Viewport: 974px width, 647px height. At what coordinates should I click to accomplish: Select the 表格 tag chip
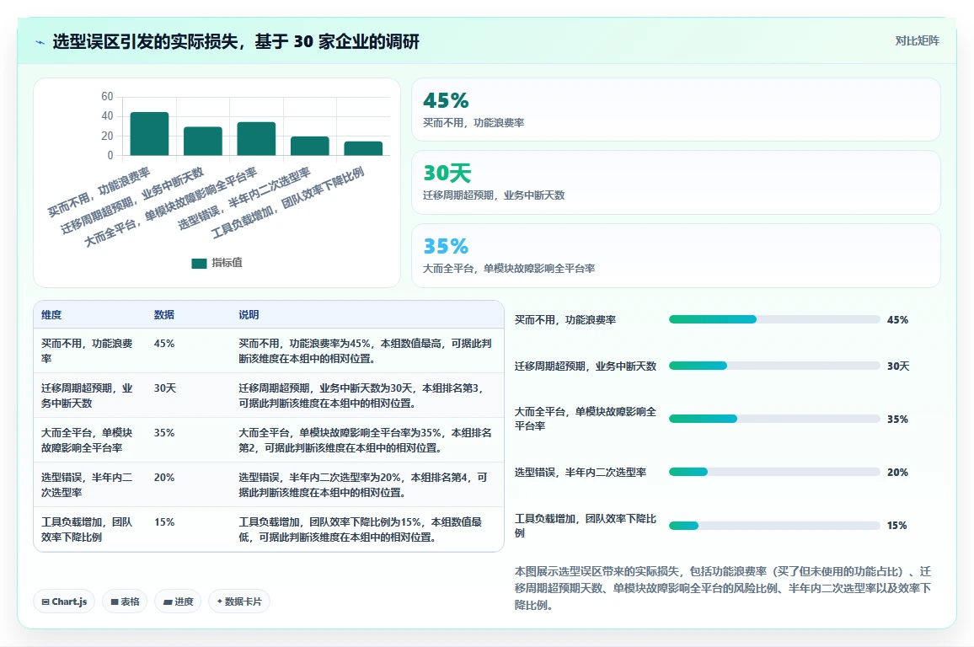pyautogui.click(x=125, y=602)
